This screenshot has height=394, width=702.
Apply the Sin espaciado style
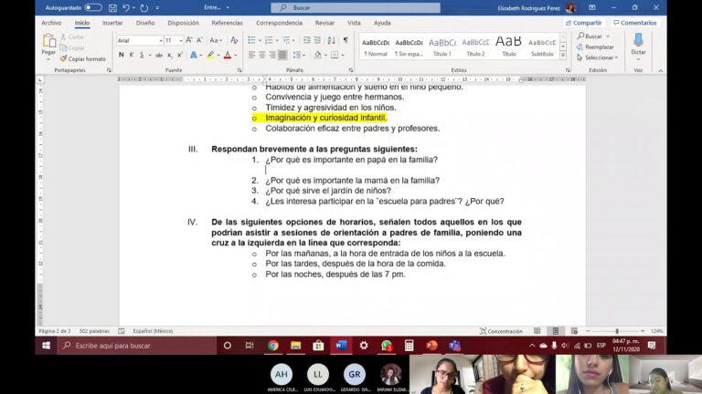(409, 47)
